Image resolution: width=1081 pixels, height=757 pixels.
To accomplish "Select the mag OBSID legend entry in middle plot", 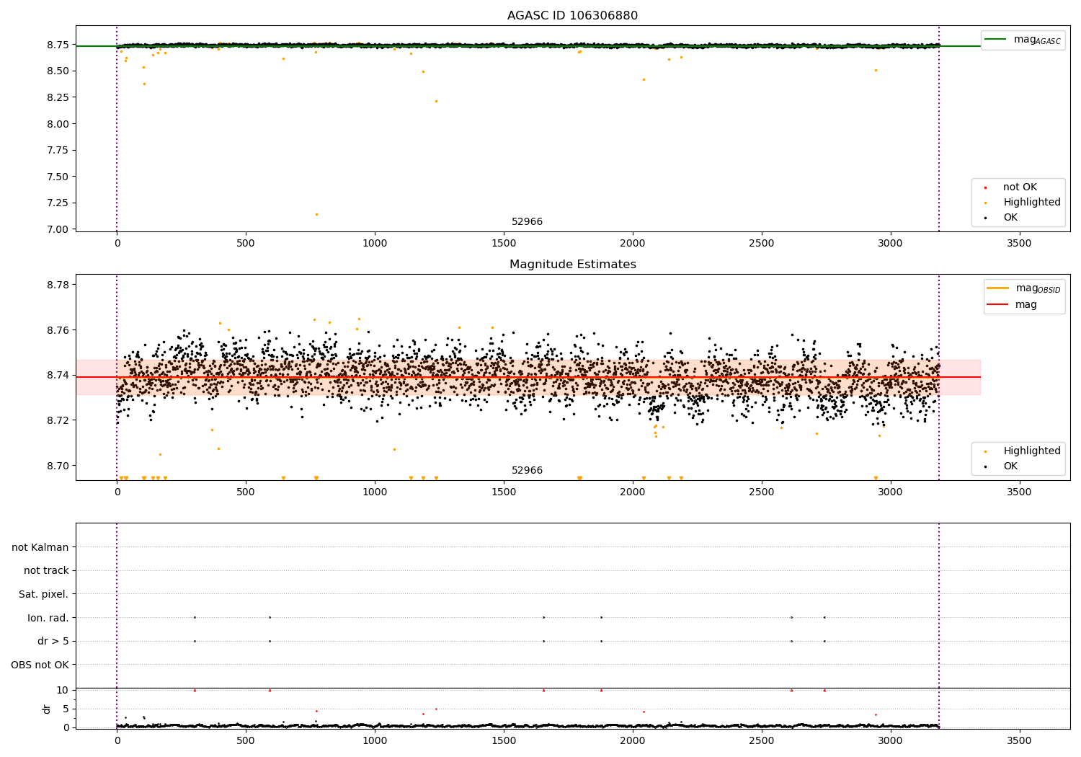I will point(1023,288).
